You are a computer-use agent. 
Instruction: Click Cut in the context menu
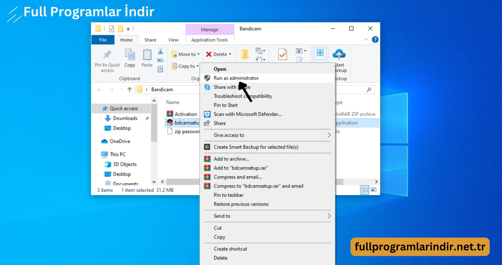pos(267,228)
